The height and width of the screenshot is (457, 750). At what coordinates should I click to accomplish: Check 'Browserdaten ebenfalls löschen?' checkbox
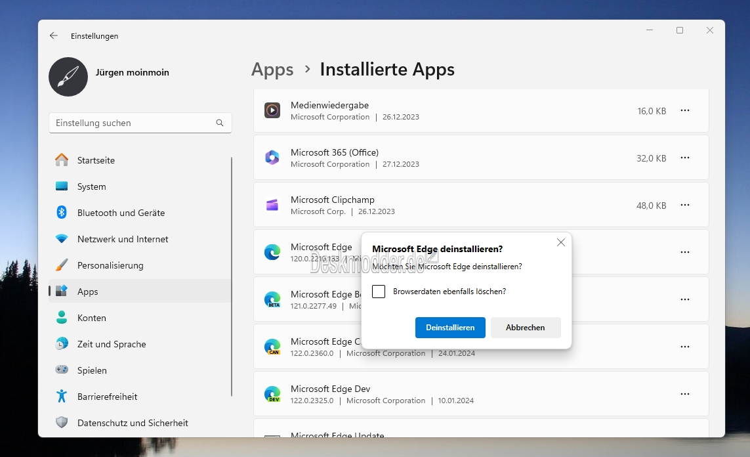click(379, 292)
